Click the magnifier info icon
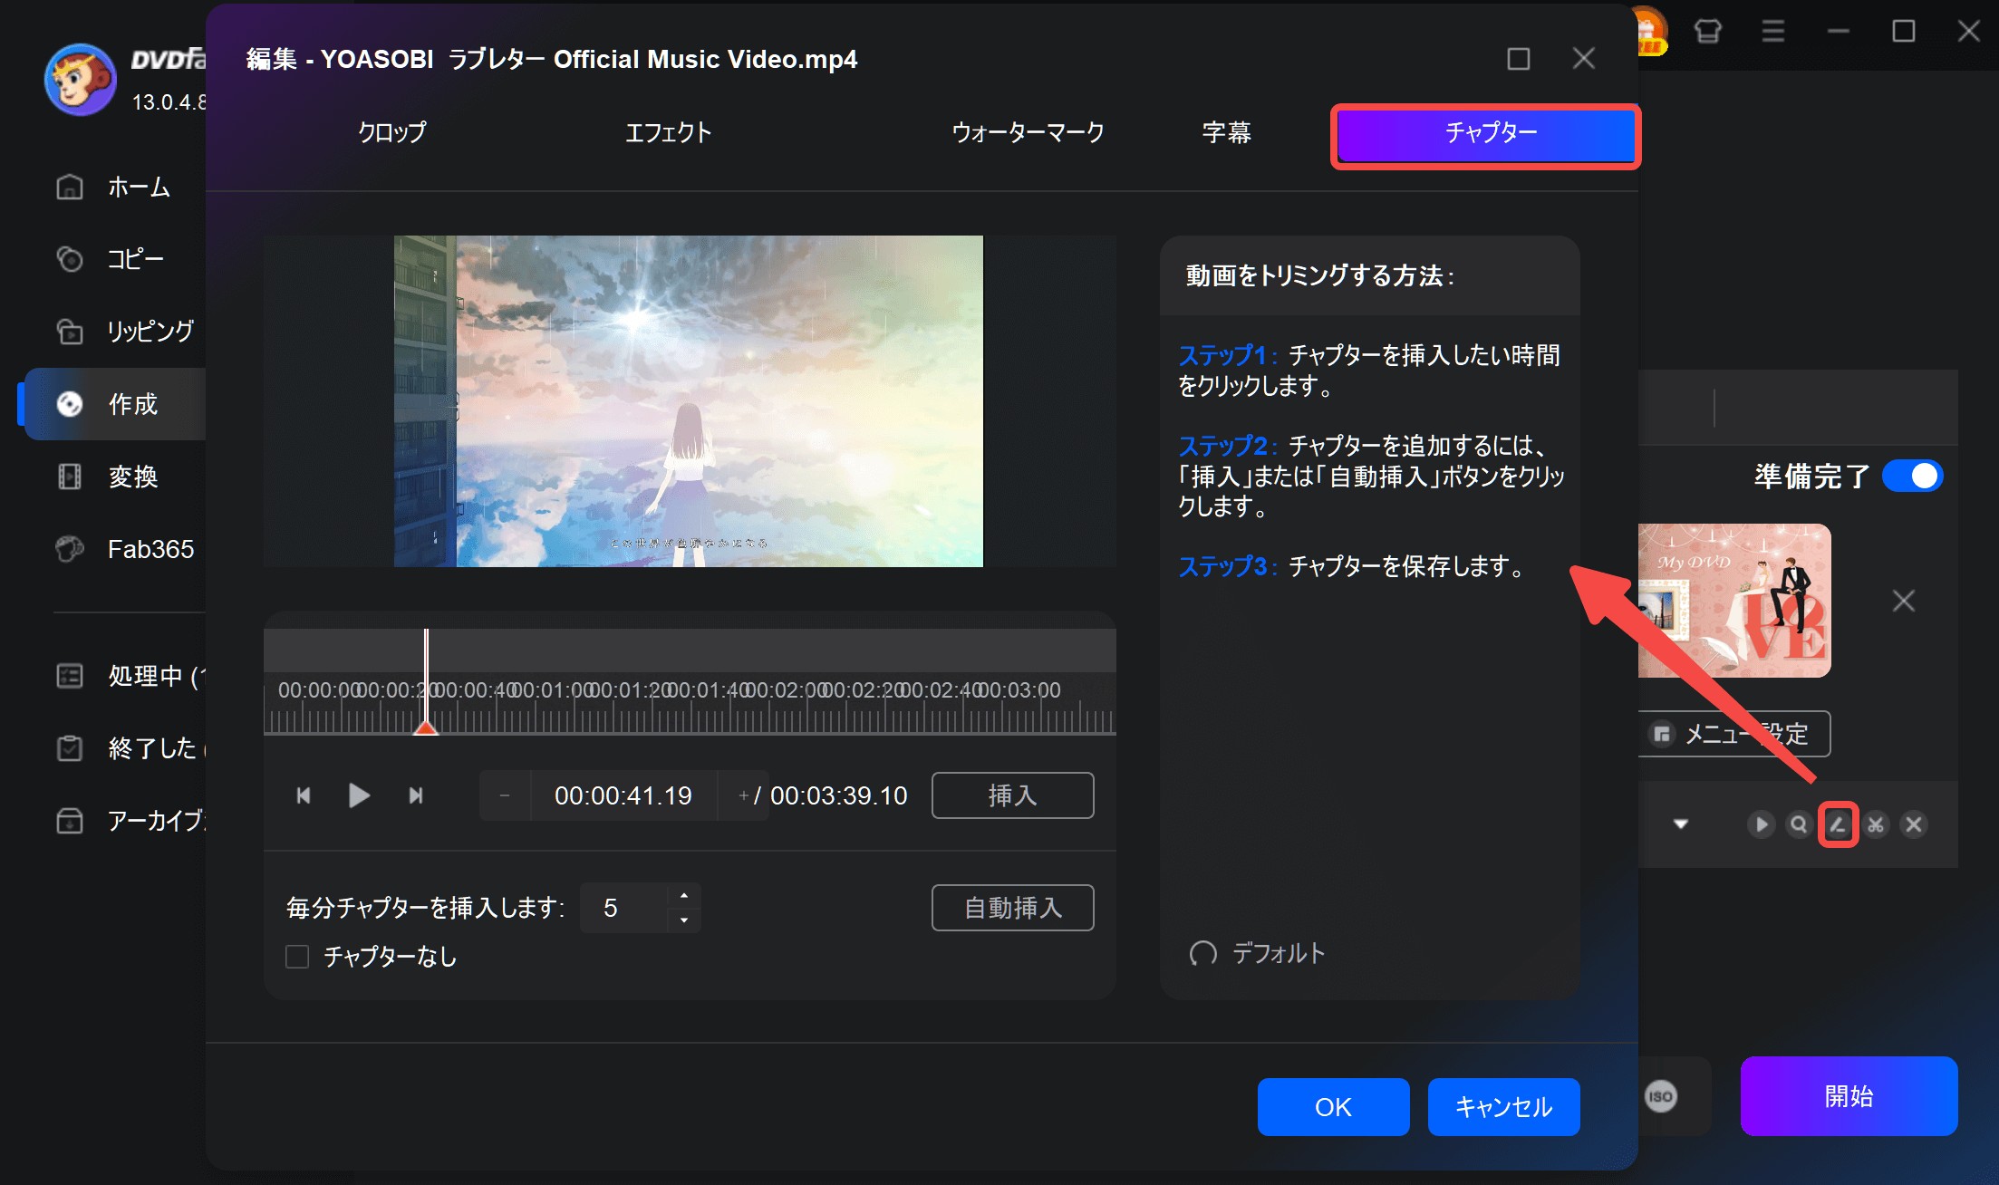This screenshot has height=1185, width=1999. [x=1799, y=824]
